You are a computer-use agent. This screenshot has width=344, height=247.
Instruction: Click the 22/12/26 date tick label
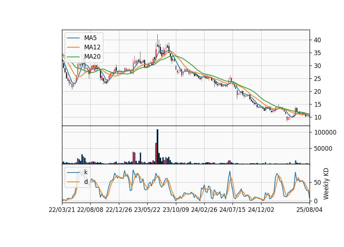(119, 210)
